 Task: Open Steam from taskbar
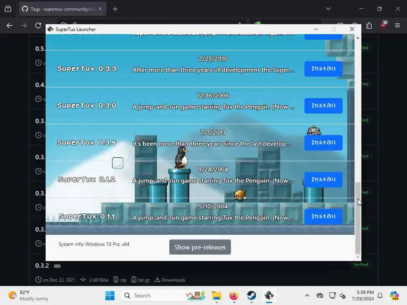click(252, 295)
